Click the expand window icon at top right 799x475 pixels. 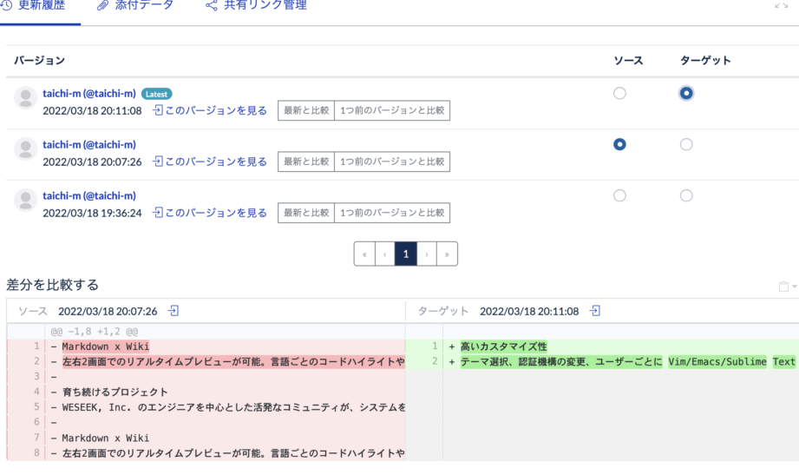pos(781,5)
